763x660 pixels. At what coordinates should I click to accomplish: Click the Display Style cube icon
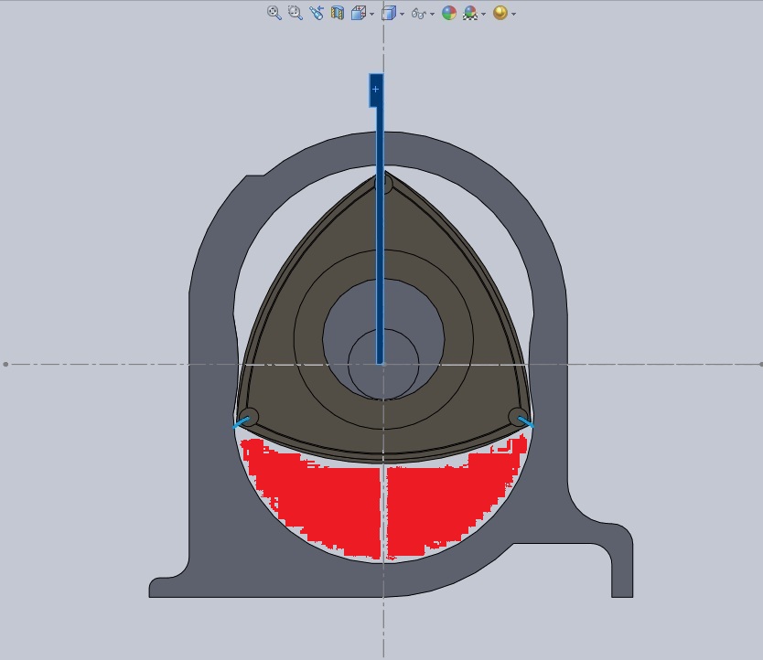point(389,13)
